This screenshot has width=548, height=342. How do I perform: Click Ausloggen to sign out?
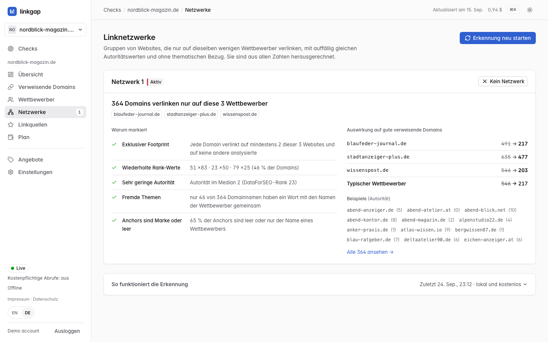click(67, 331)
